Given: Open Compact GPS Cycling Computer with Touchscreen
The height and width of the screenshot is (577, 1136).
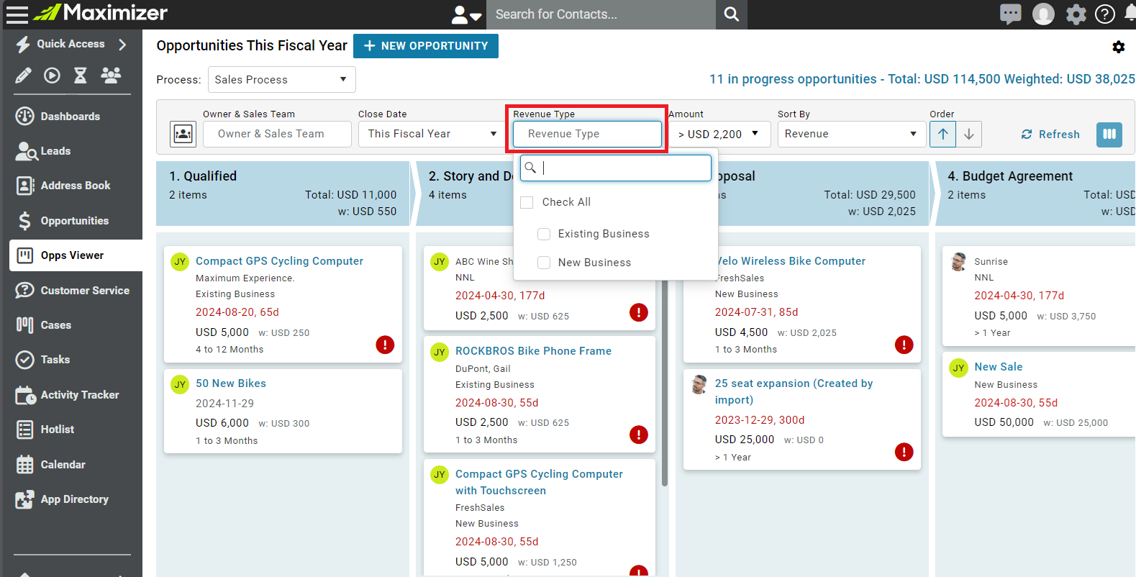Looking at the screenshot, I should [539, 482].
